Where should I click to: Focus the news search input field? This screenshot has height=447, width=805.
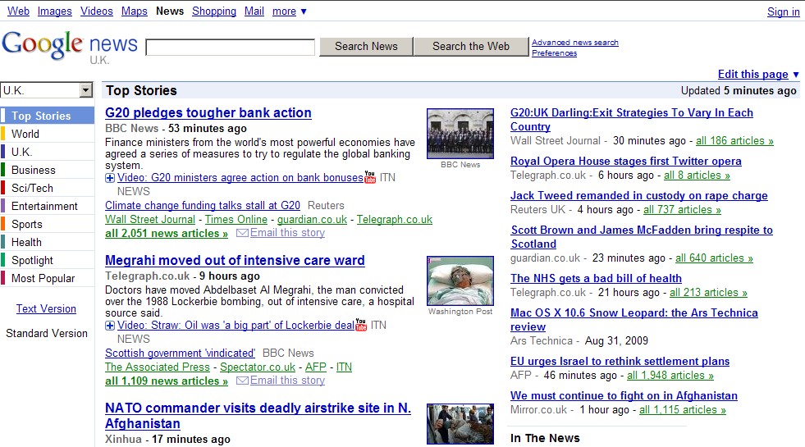pos(230,48)
